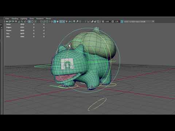The height and width of the screenshot is (131, 175).
Task: Open the Panels menu
Action: point(48,19)
